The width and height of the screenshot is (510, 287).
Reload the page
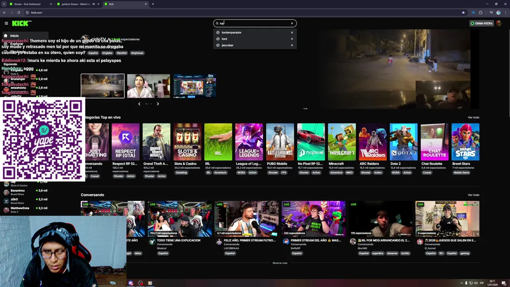(x=18, y=12)
